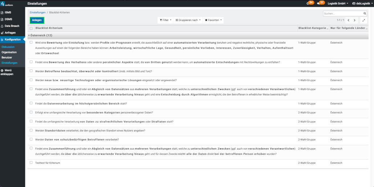Open activities clock icon with 84 badge
This screenshot has width=374, height=187.
point(309,3)
